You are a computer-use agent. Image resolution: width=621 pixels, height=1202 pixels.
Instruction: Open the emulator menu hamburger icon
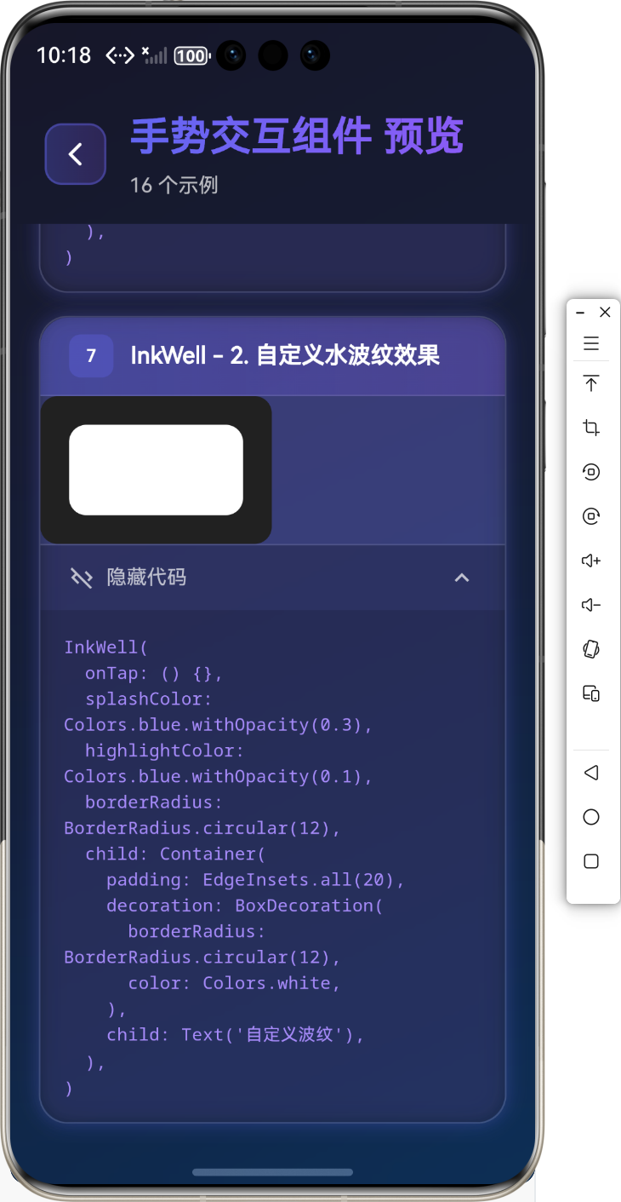[x=591, y=344]
